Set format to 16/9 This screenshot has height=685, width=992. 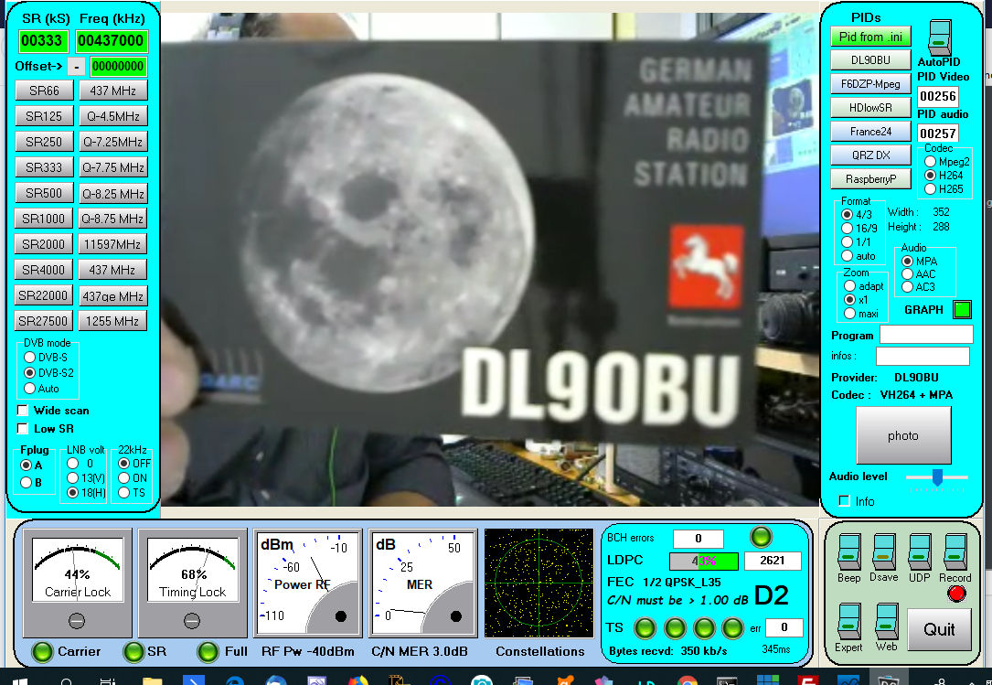coord(848,229)
